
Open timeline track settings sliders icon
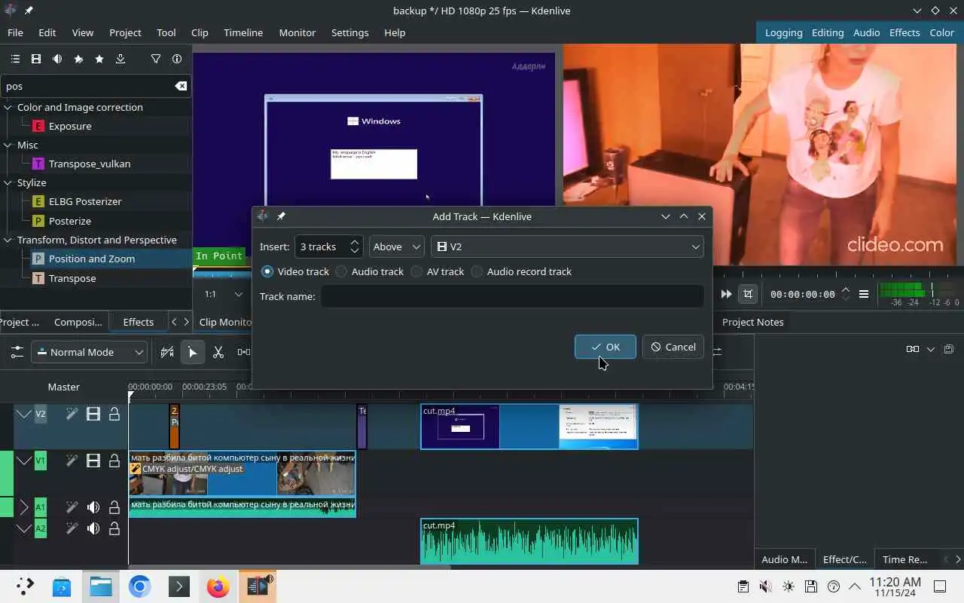coord(17,352)
